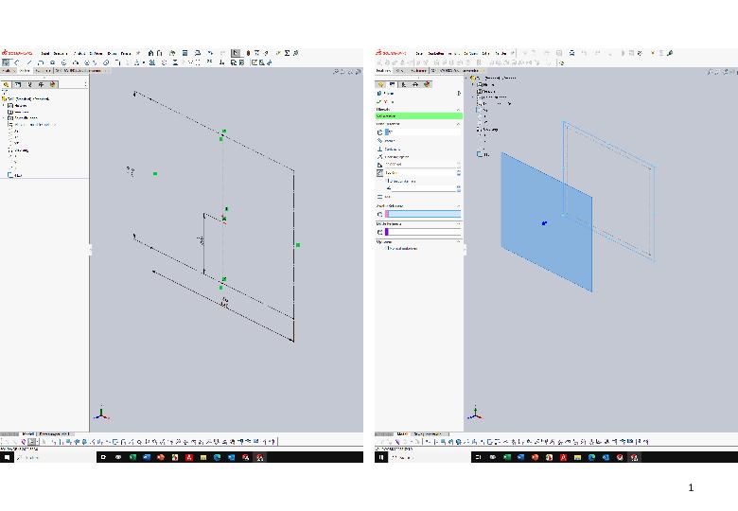Open the File menu in left SolidWorks window
The height and width of the screenshot is (511, 738).
click(44, 54)
